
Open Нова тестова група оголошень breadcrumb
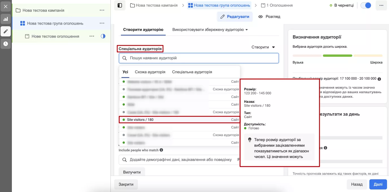219,5
